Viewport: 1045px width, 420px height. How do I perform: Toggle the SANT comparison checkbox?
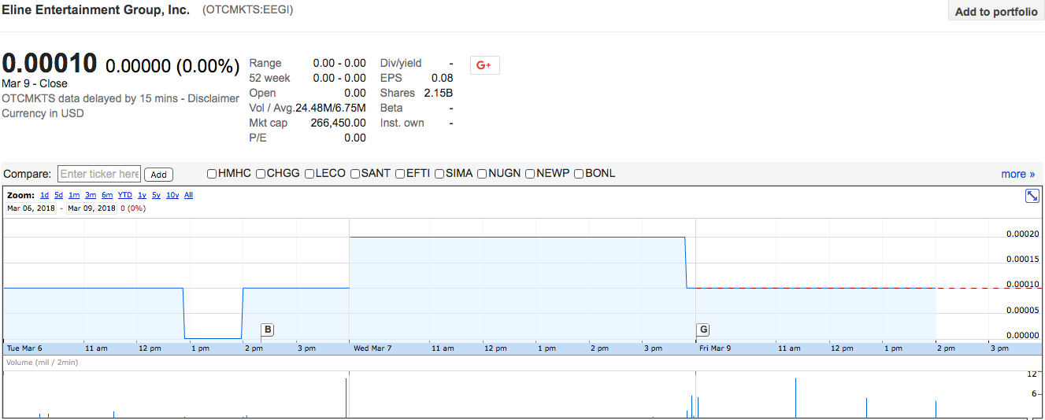355,173
